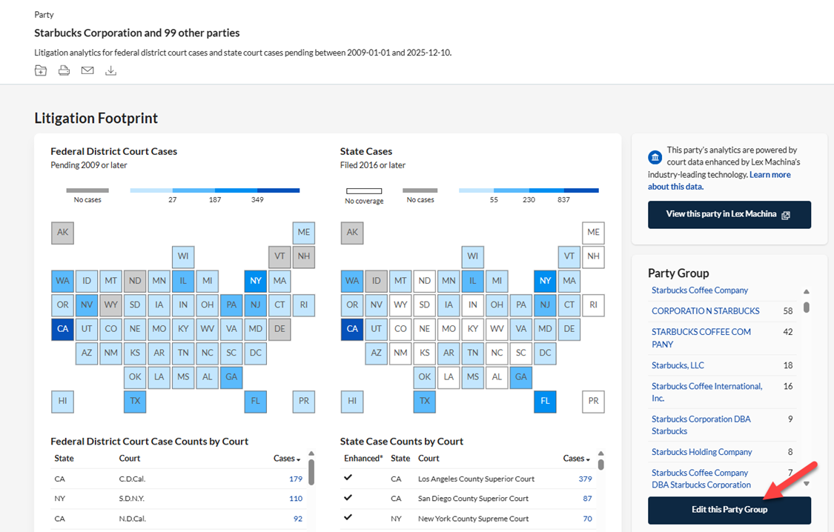Select the CA tile on the federal map

(x=62, y=328)
